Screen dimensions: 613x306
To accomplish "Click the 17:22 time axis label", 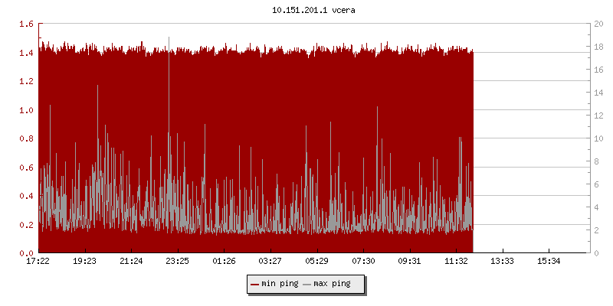I will [x=38, y=261].
